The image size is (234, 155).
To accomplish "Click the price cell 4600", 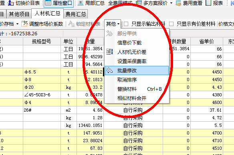I will [x=207, y=102].
